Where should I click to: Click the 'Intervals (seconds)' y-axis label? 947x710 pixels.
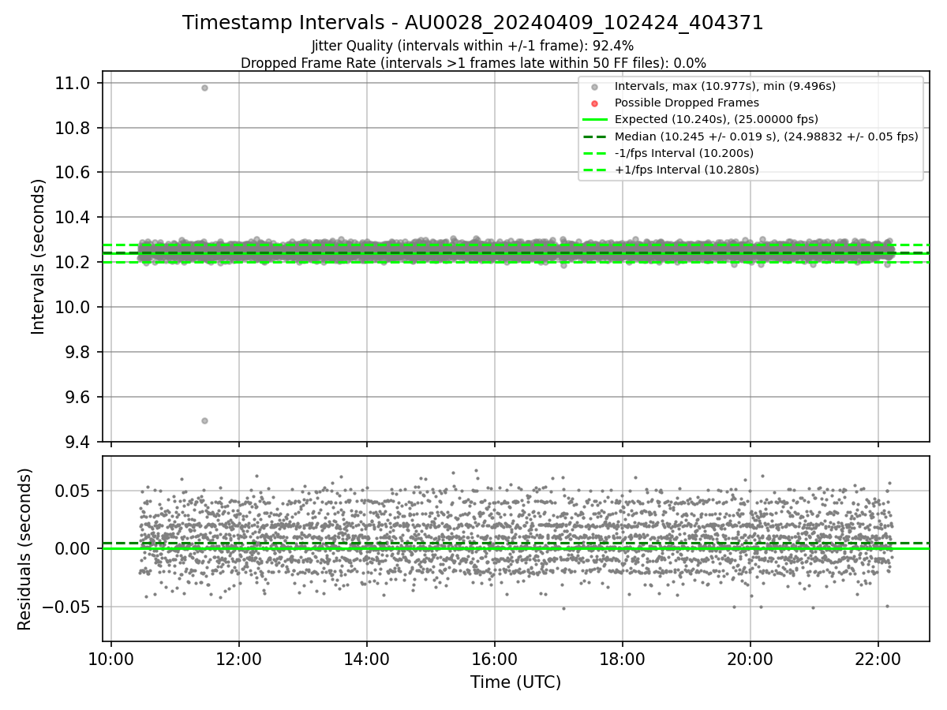[39, 256]
